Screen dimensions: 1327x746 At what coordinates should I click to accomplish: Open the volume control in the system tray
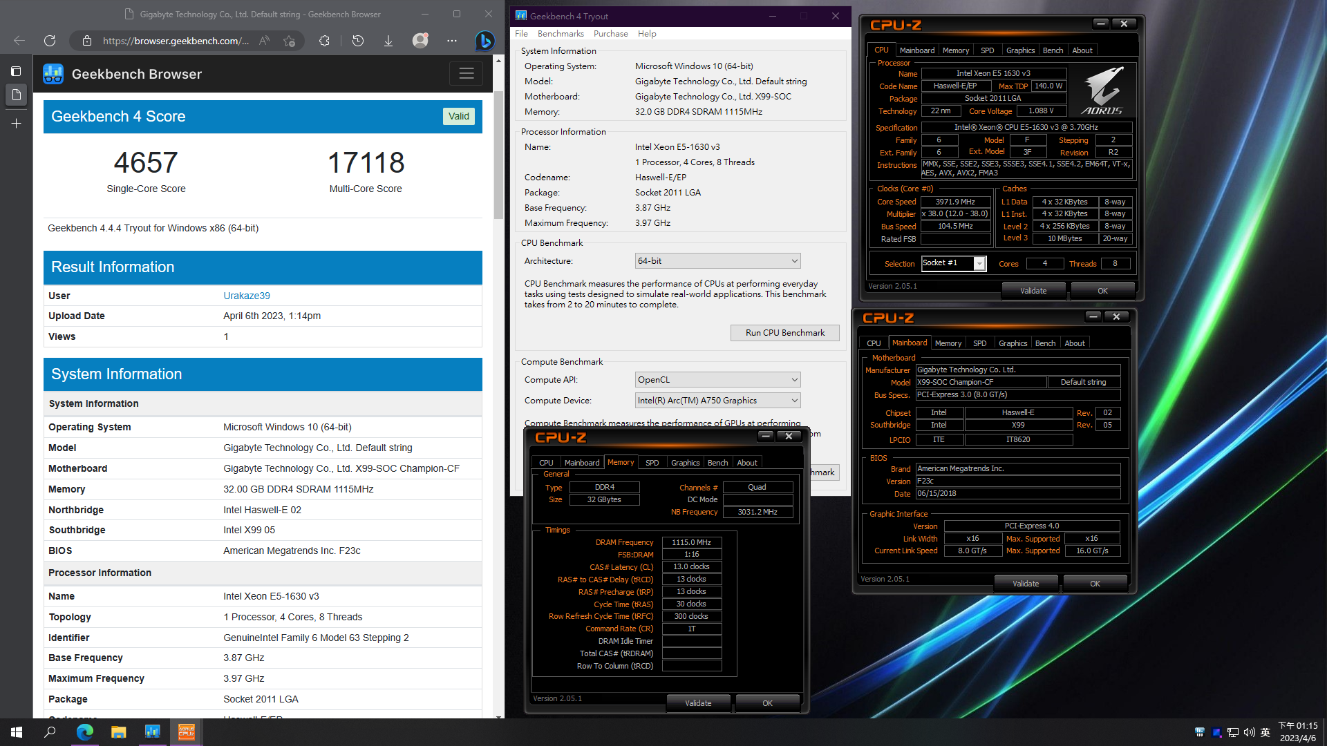[x=1249, y=732]
